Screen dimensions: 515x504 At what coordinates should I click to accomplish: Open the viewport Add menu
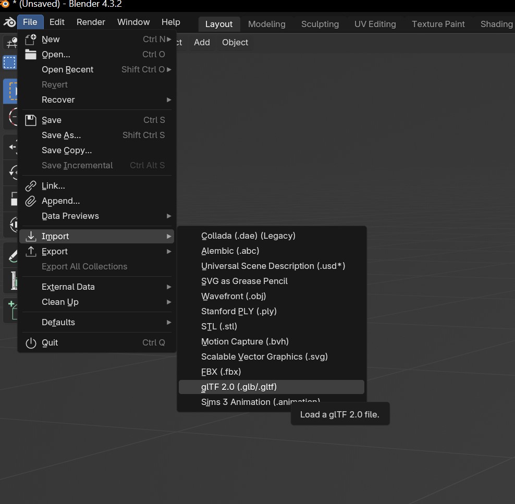(202, 42)
